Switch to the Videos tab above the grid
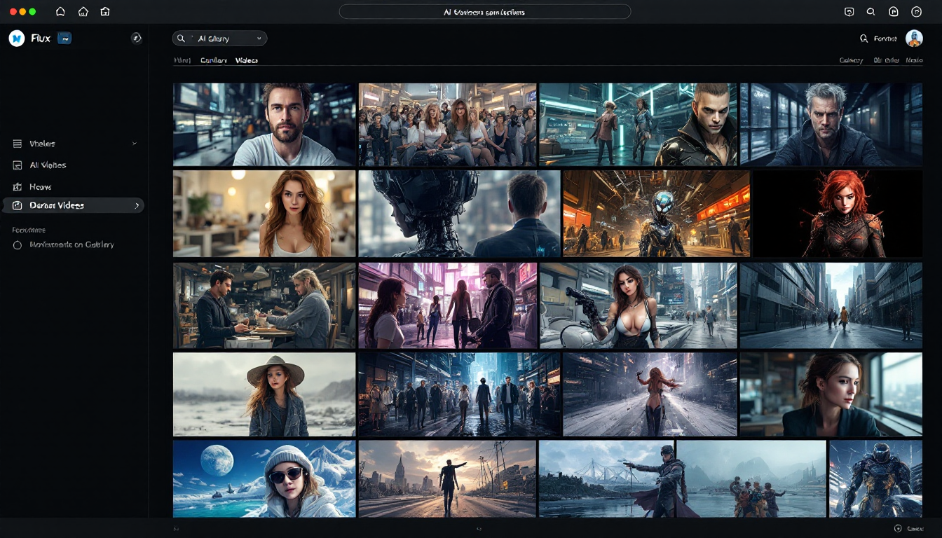942x538 pixels. pos(247,61)
